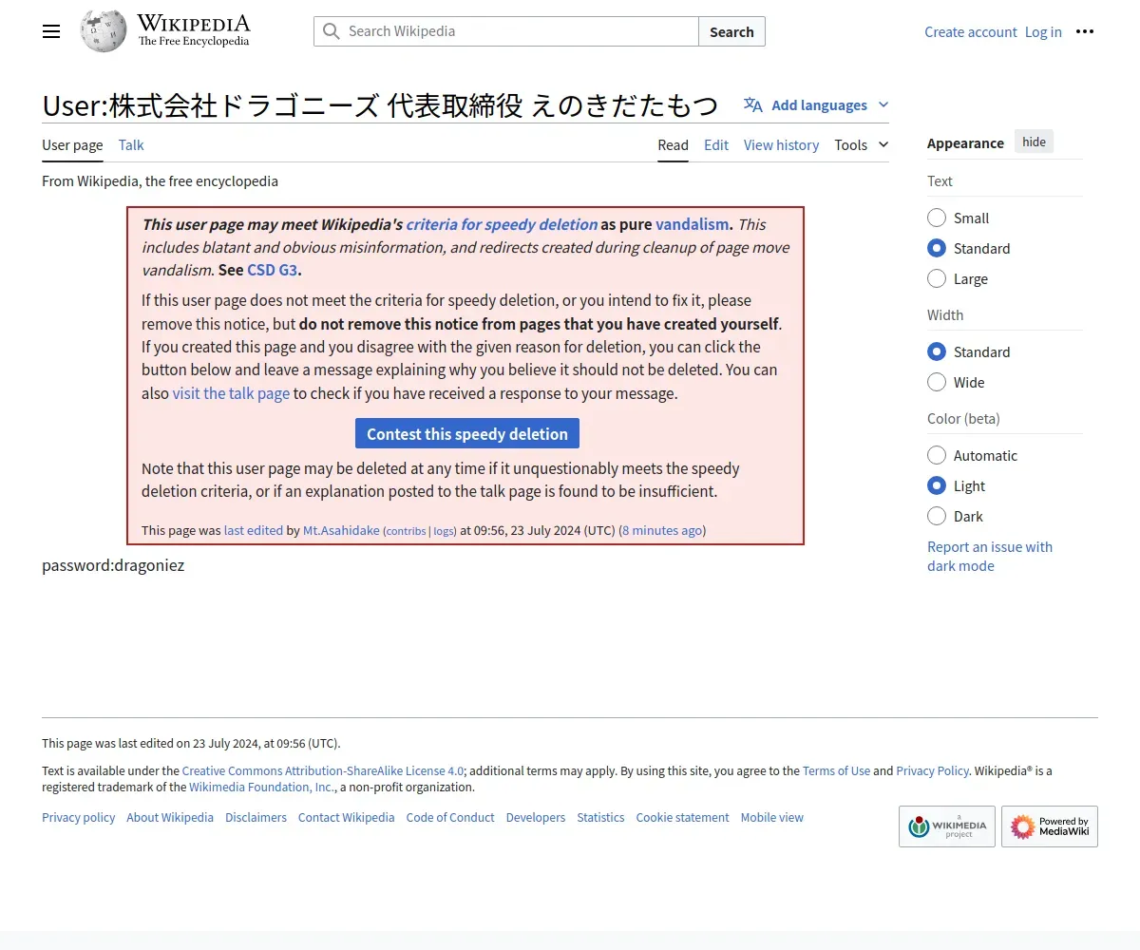The width and height of the screenshot is (1140, 950).
Task: Open the Terms of Use link
Action: click(836, 771)
